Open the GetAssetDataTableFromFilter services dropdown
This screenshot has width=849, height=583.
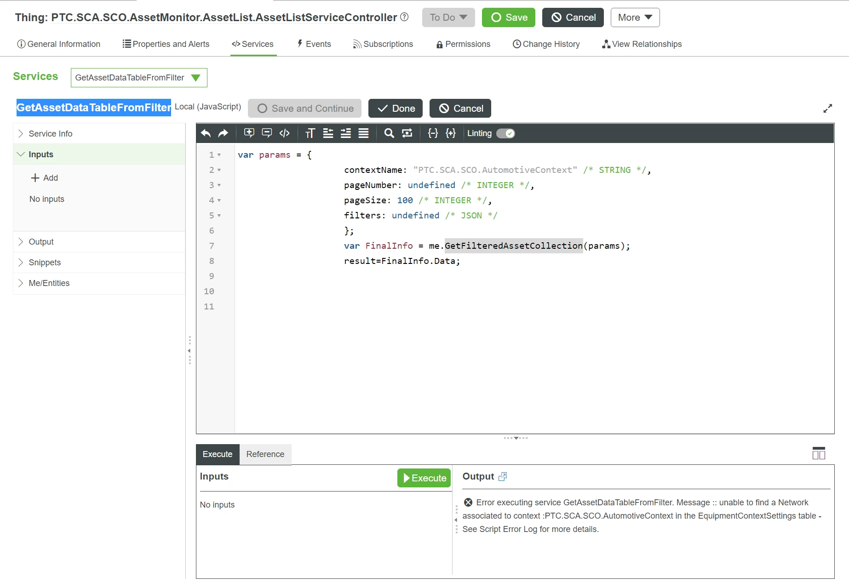pyautogui.click(x=139, y=78)
